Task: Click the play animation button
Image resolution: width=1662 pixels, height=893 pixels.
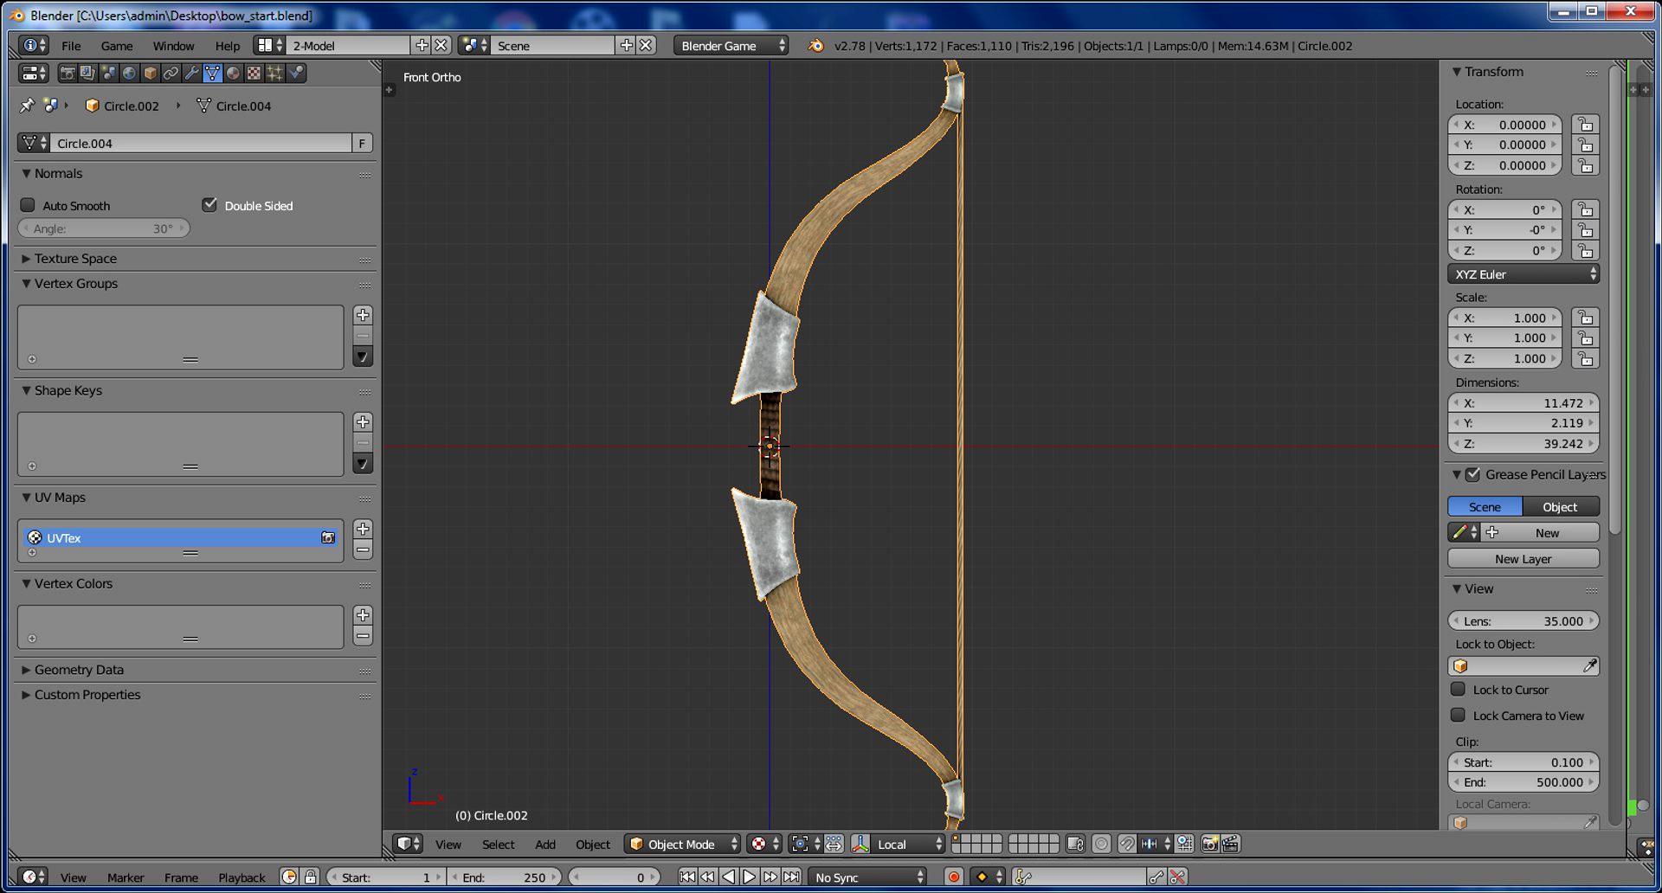Action: 750,877
